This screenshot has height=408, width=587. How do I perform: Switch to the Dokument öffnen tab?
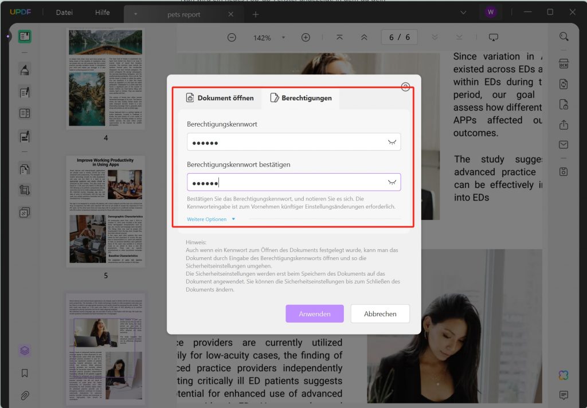[220, 98]
